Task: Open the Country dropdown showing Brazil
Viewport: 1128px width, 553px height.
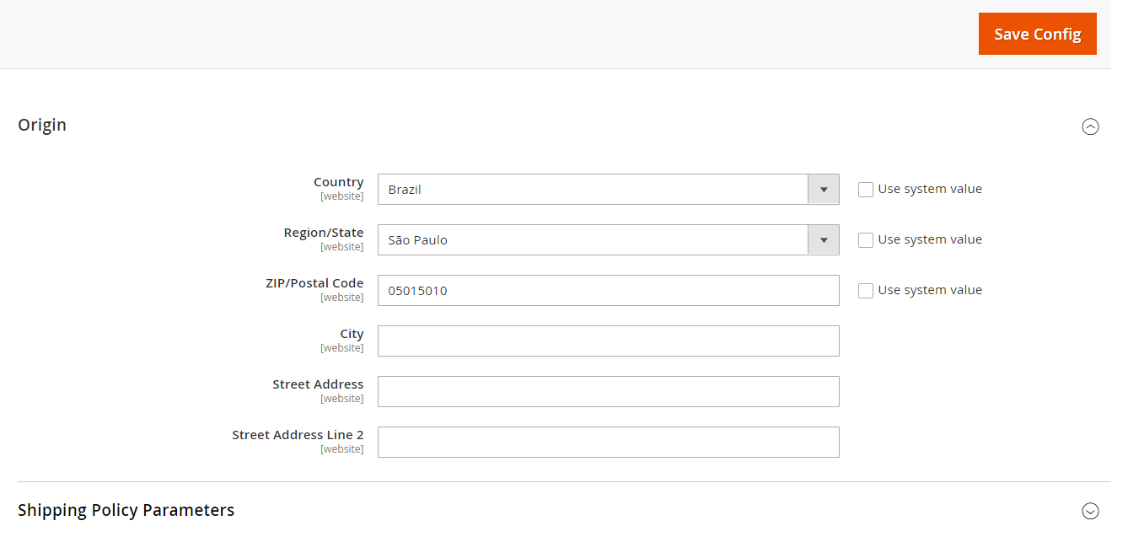Action: pos(608,190)
